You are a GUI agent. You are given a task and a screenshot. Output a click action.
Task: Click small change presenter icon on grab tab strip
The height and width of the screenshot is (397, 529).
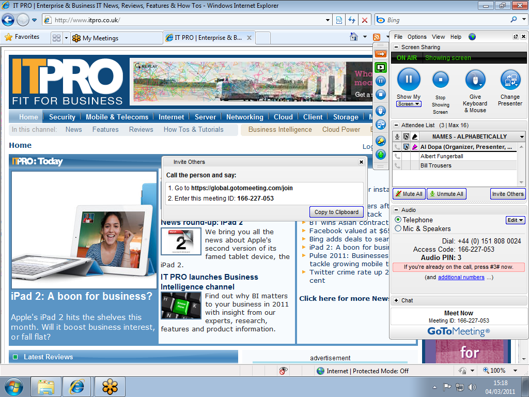pyautogui.click(x=381, y=125)
